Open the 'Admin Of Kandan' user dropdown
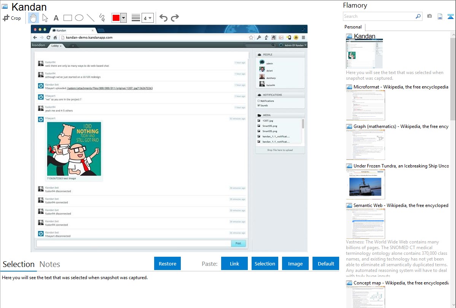 (x=293, y=45)
